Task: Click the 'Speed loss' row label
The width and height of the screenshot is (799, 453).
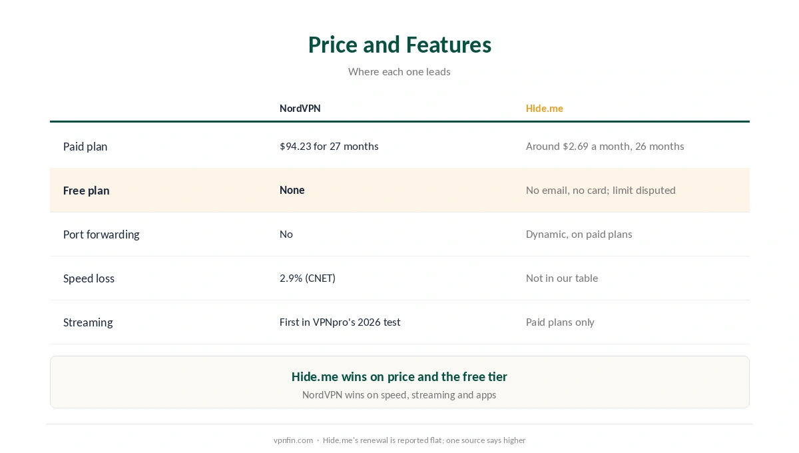Action: 89,278
